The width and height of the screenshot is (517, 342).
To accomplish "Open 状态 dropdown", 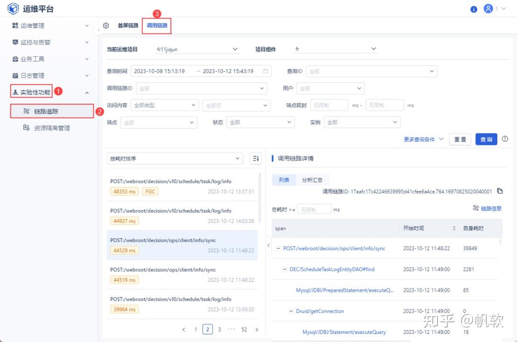I will [260, 122].
